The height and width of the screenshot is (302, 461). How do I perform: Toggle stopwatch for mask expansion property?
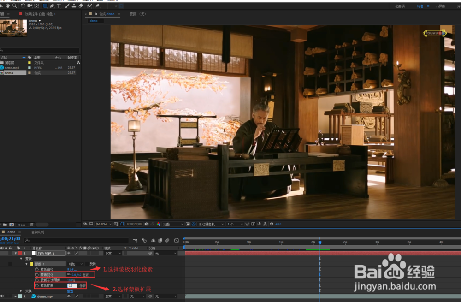pyautogui.click(x=37, y=285)
